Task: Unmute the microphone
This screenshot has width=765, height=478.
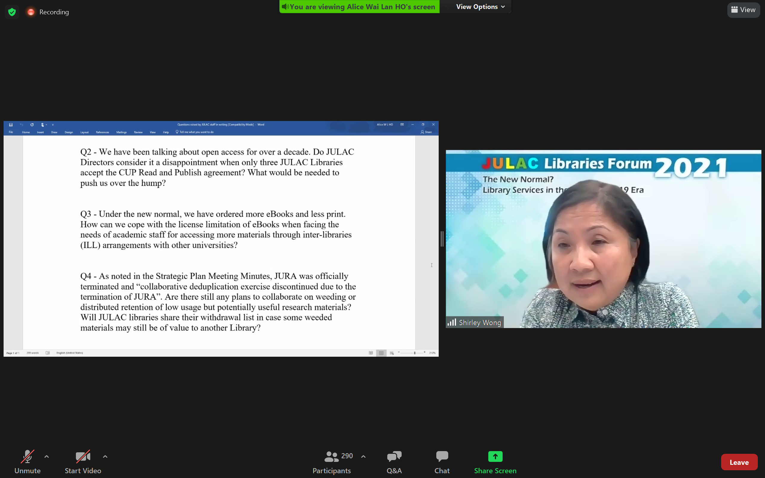Action: (x=27, y=462)
